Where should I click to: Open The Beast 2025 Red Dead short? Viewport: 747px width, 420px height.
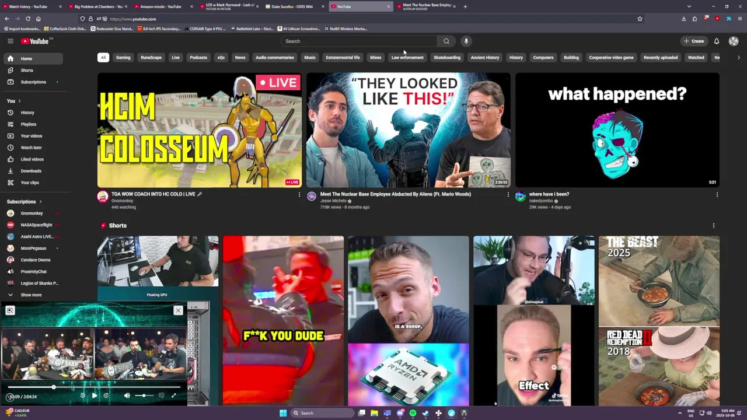point(659,320)
